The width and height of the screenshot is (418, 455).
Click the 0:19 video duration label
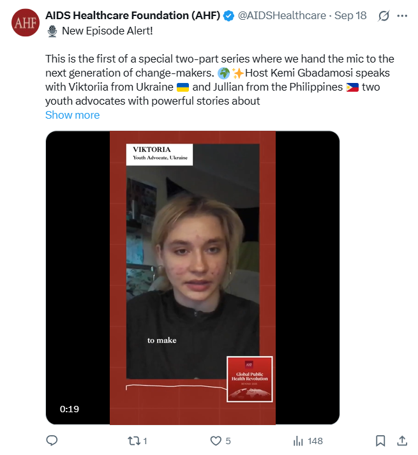[x=70, y=409]
